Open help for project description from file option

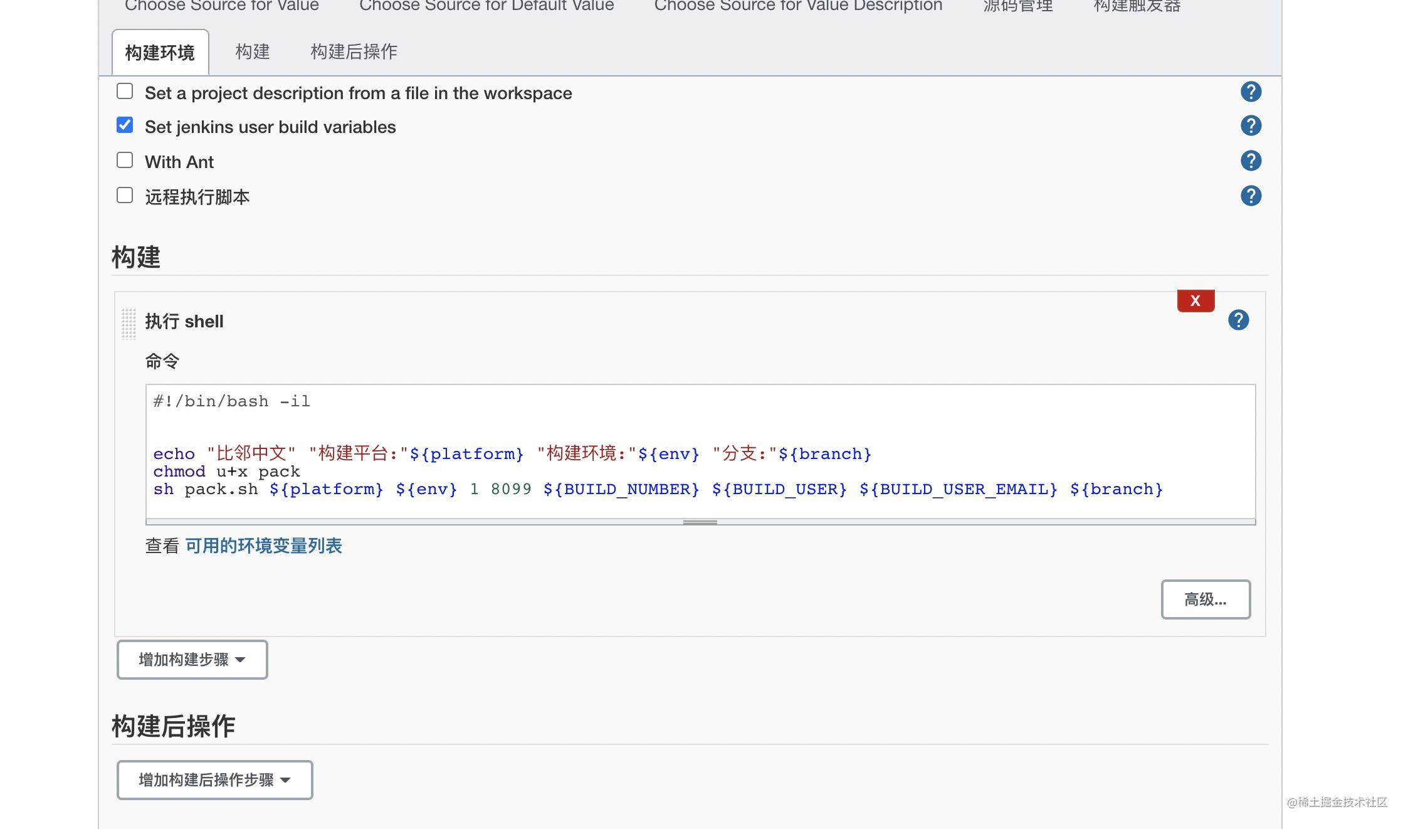coord(1251,92)
